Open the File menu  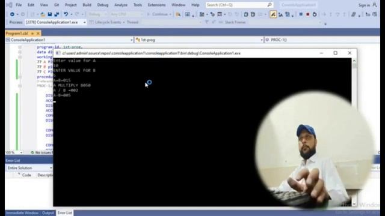click(x=19, y=5)
